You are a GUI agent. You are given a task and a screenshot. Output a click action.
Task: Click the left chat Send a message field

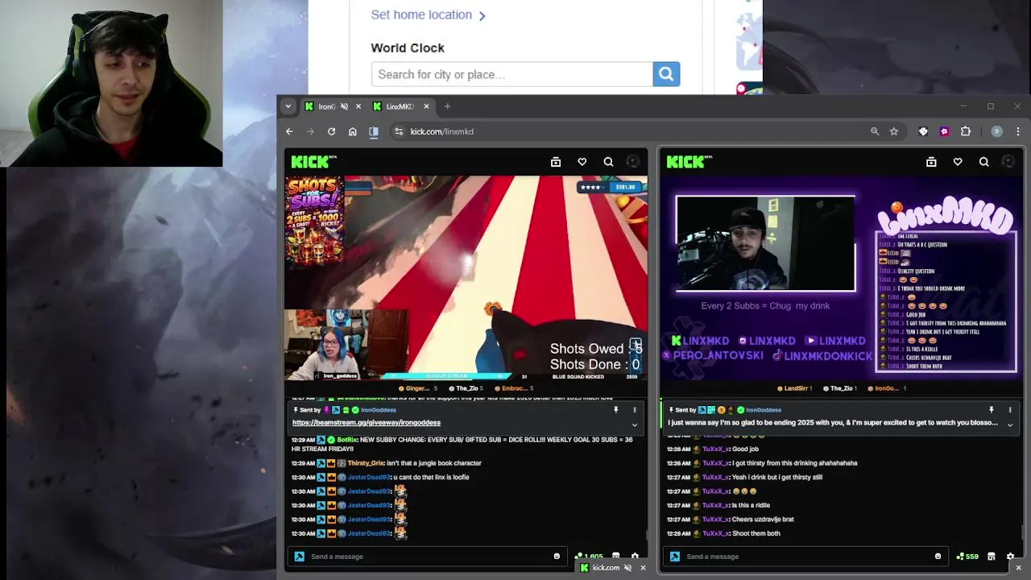(427, 557)
